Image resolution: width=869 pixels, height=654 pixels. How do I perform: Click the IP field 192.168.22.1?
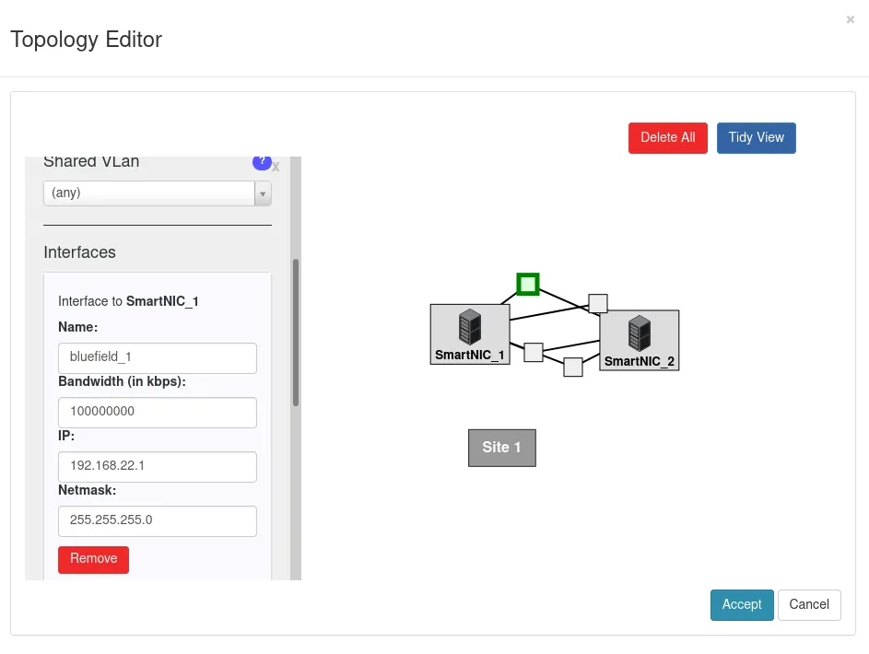[x=158, y=466]
